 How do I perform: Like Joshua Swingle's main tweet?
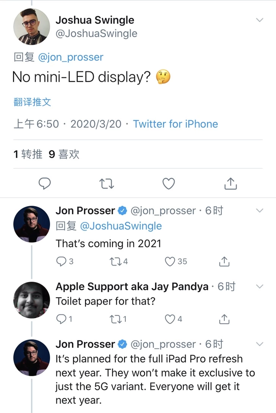pyautogui.click(x=168, y=184)
